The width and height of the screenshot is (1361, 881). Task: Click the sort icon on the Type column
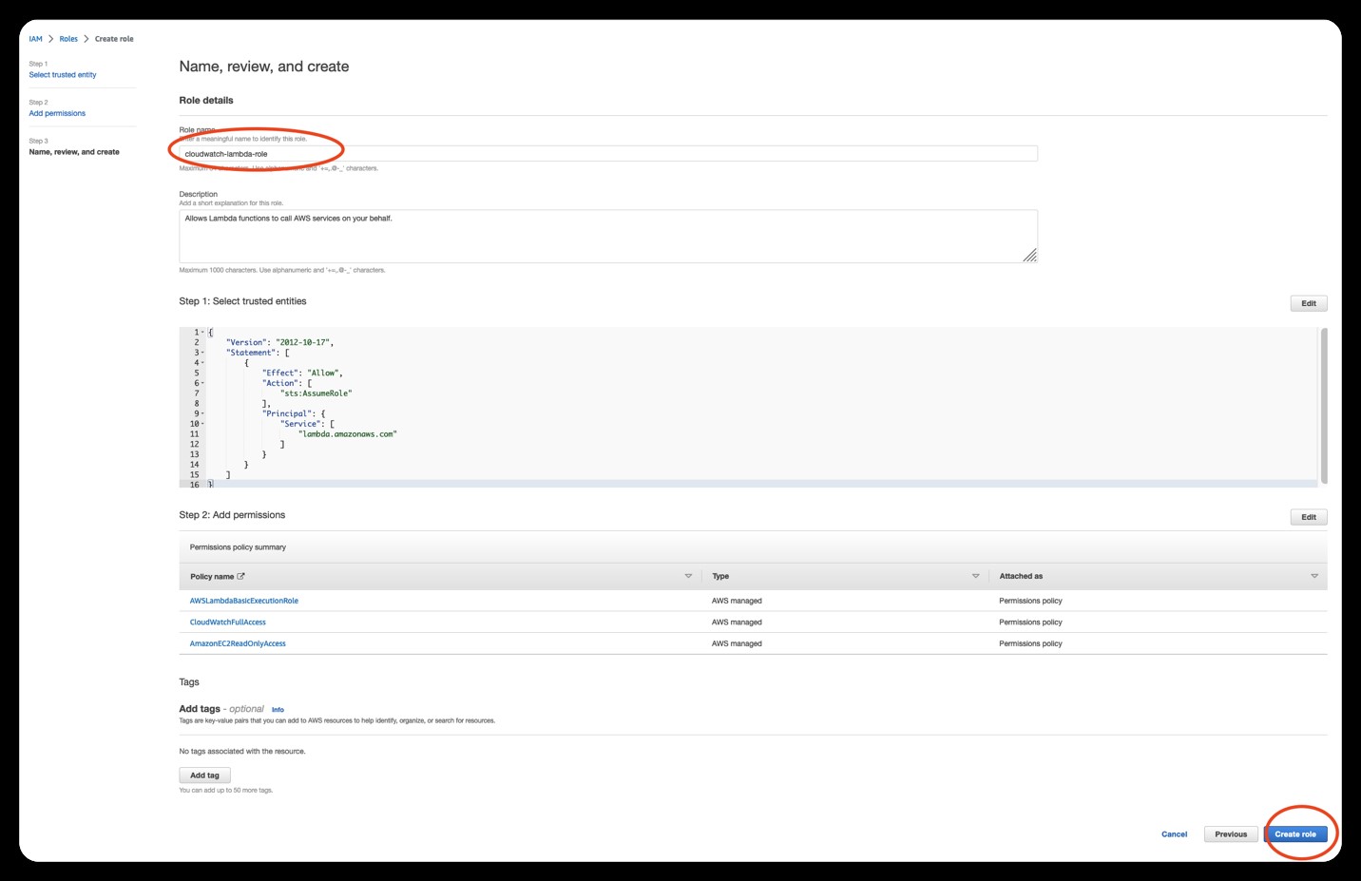pos(975,575)
